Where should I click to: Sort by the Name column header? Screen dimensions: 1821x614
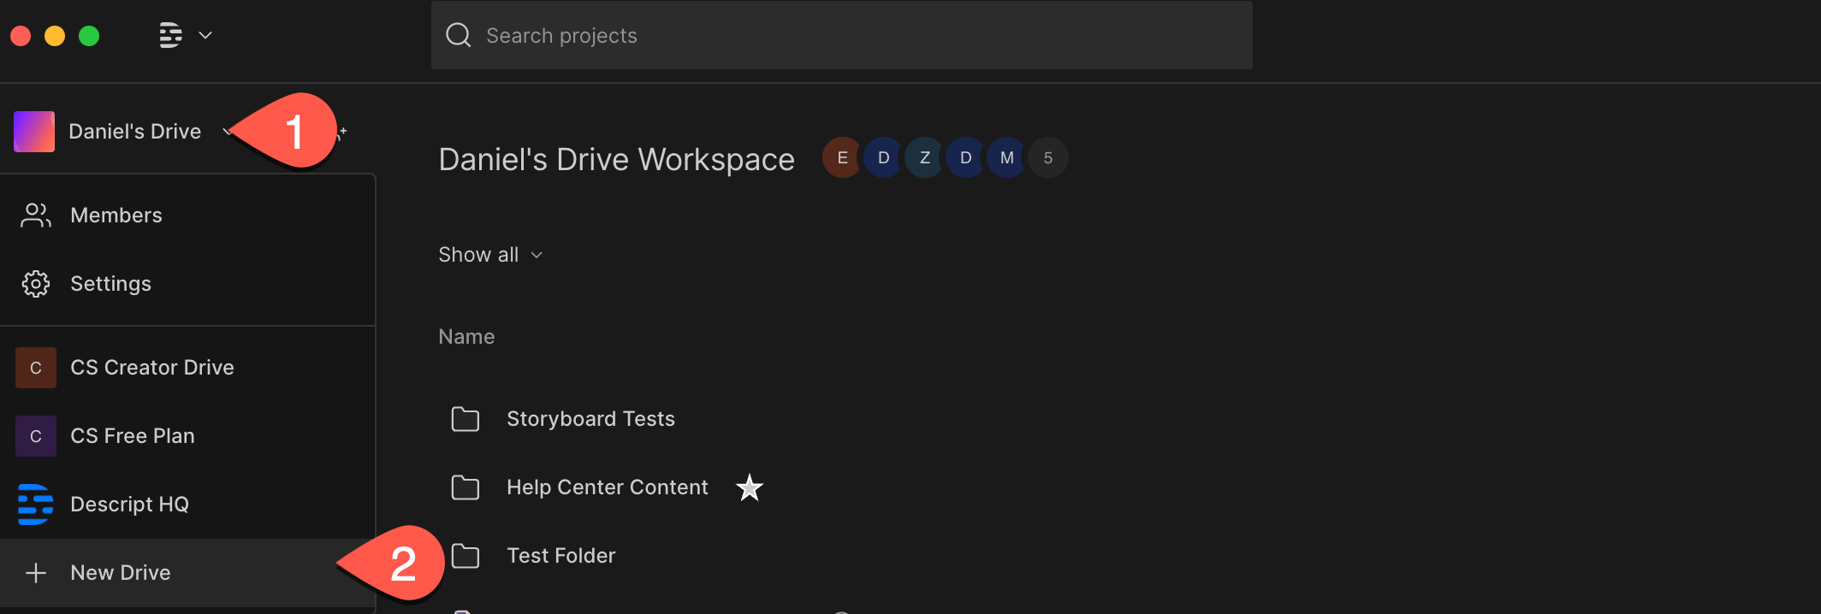466,337
